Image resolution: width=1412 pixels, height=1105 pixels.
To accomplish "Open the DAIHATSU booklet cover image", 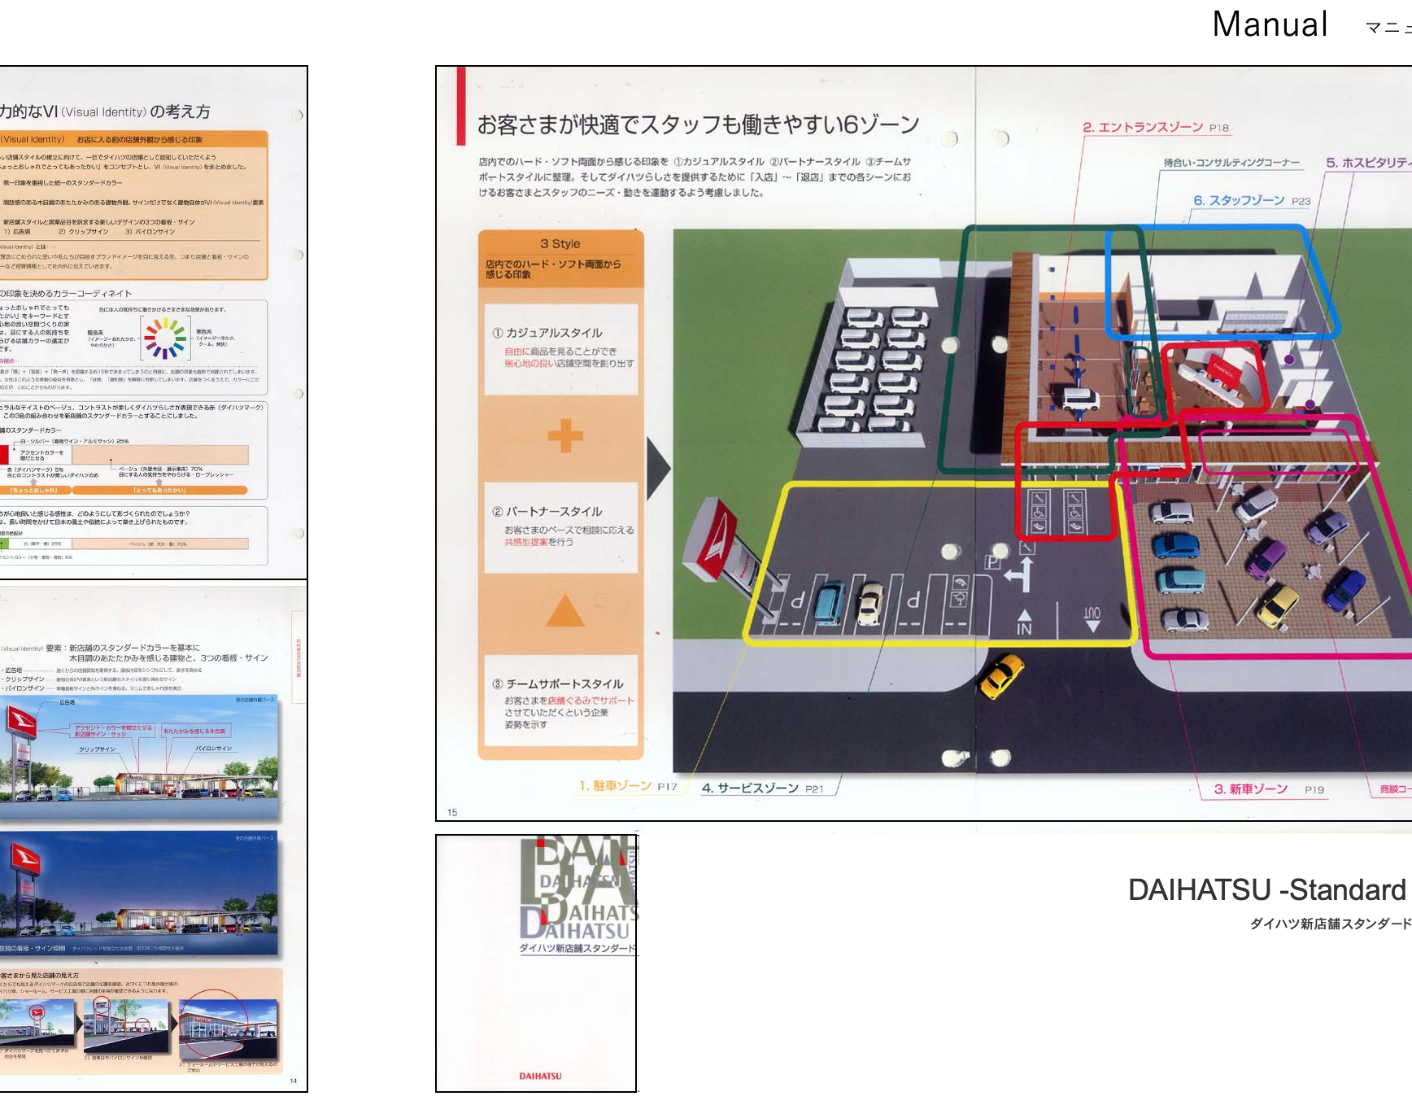I will coord(536,963).
